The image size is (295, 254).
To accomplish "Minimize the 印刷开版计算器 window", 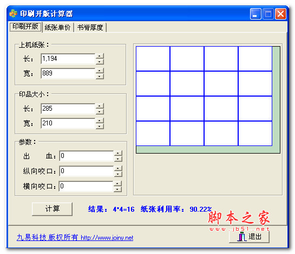I will [255, 14].
